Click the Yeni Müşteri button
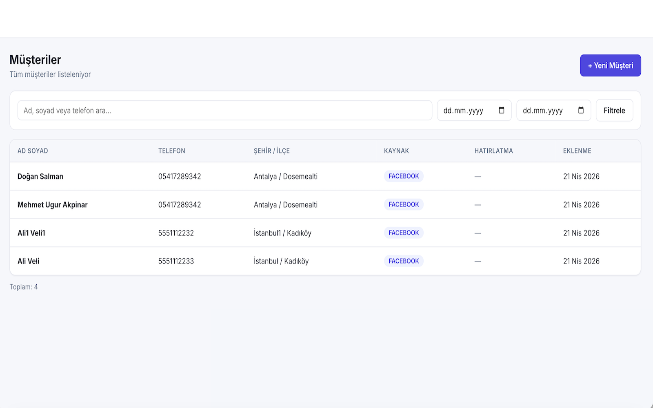 click(610, 66)
